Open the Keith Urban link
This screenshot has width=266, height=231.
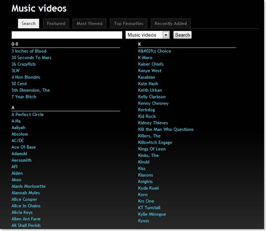click(150, 90)
